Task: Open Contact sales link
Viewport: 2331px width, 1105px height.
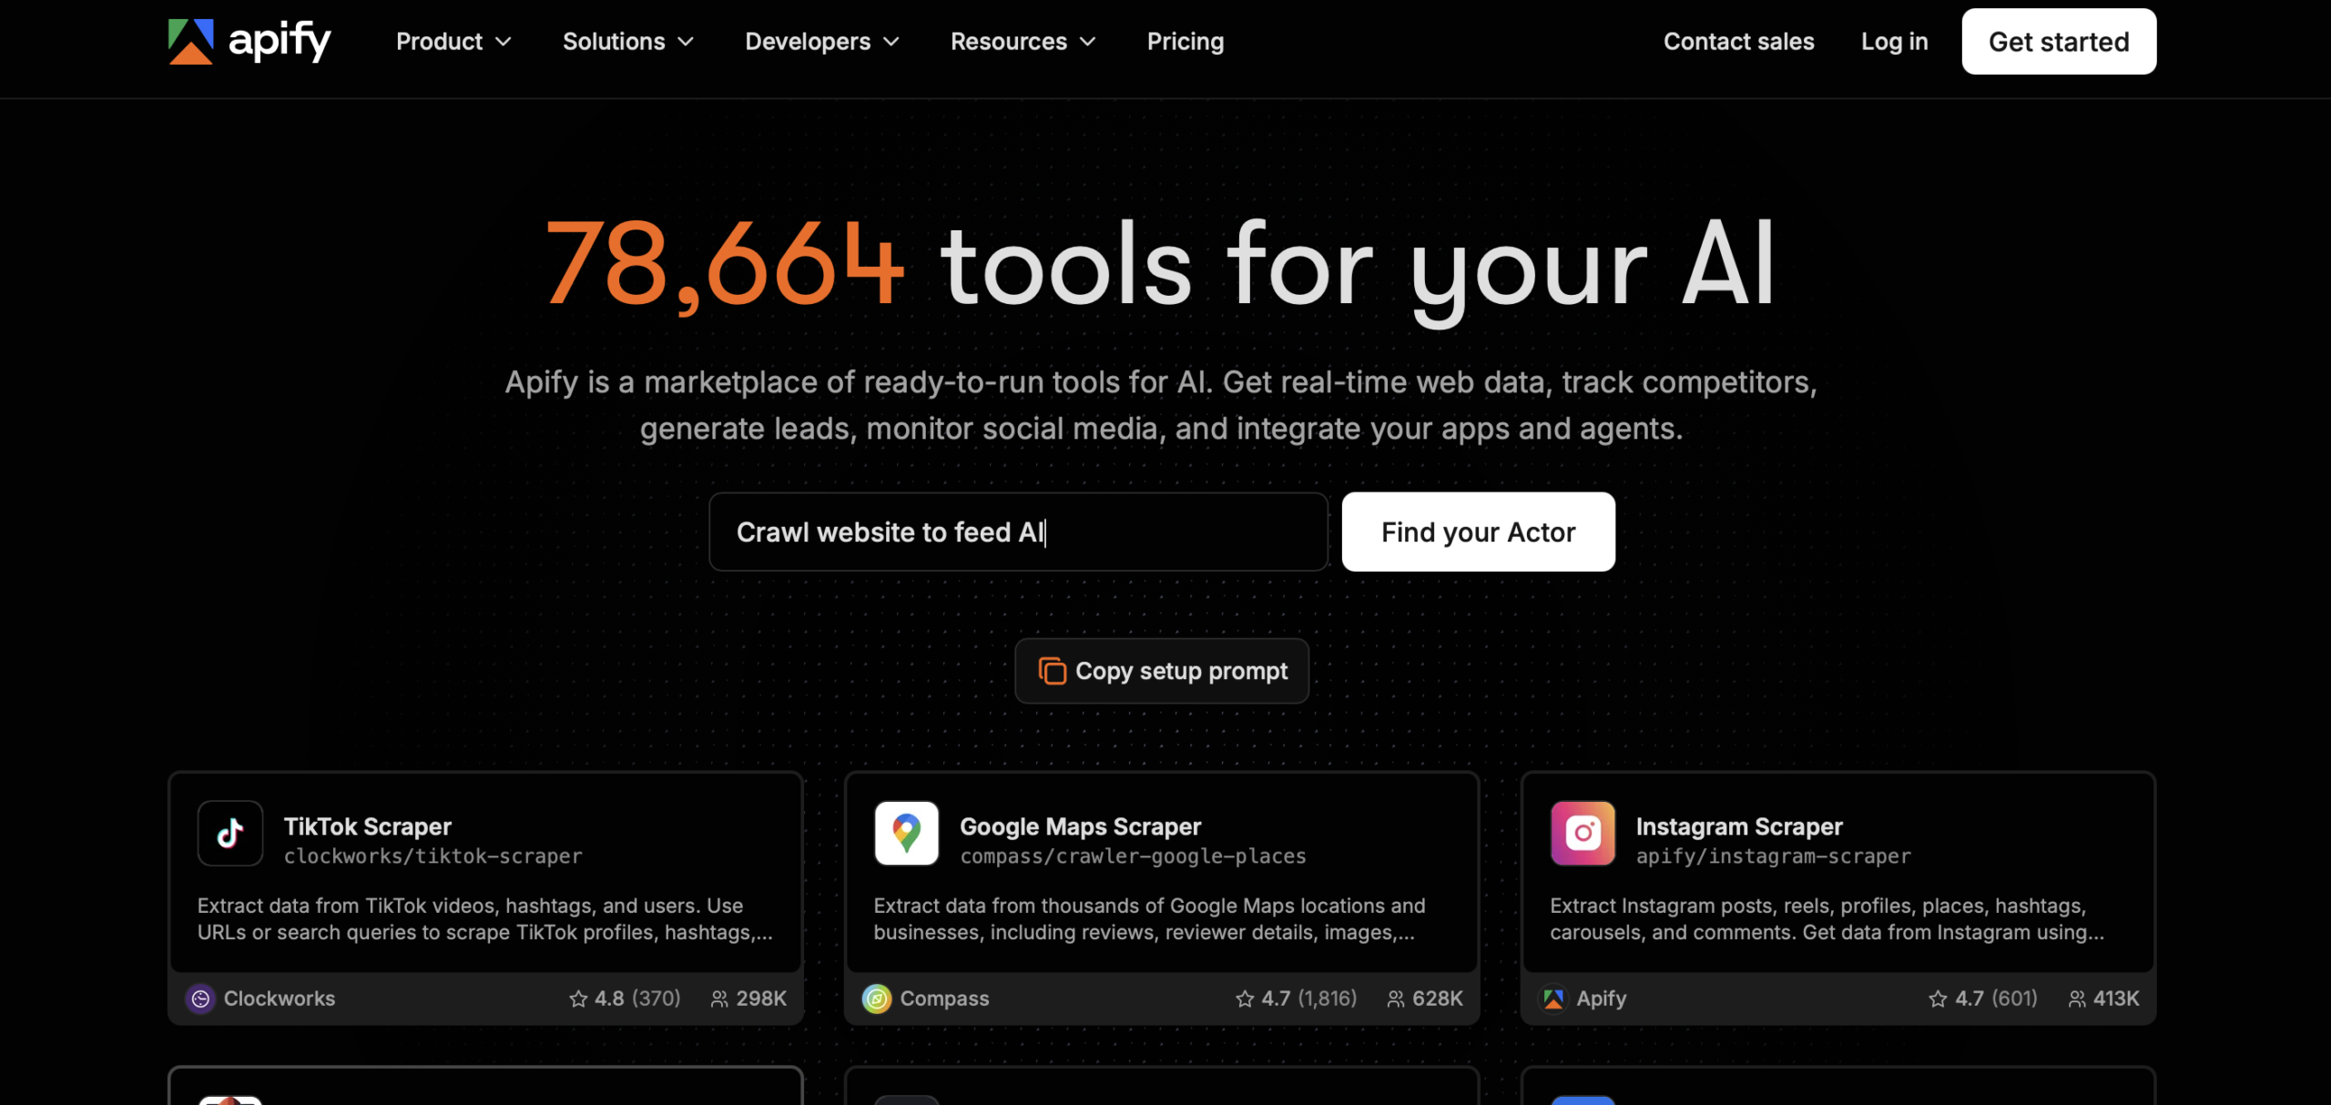Action: tap(1738, 42)
